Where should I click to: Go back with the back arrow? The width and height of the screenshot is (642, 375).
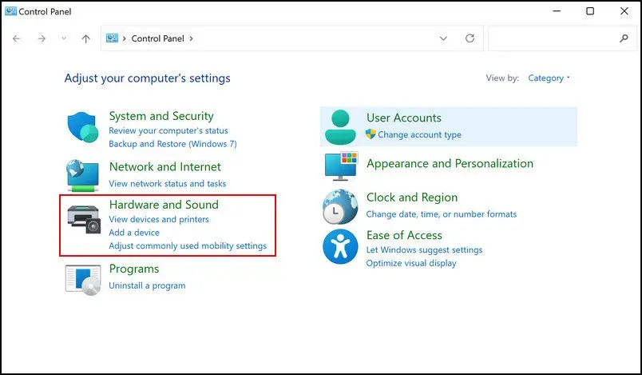[17, 38]
